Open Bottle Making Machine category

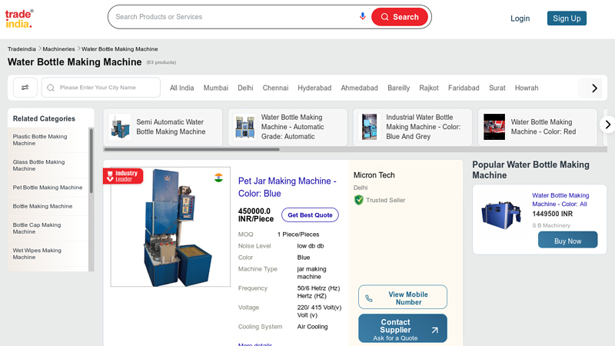[42, 206]
